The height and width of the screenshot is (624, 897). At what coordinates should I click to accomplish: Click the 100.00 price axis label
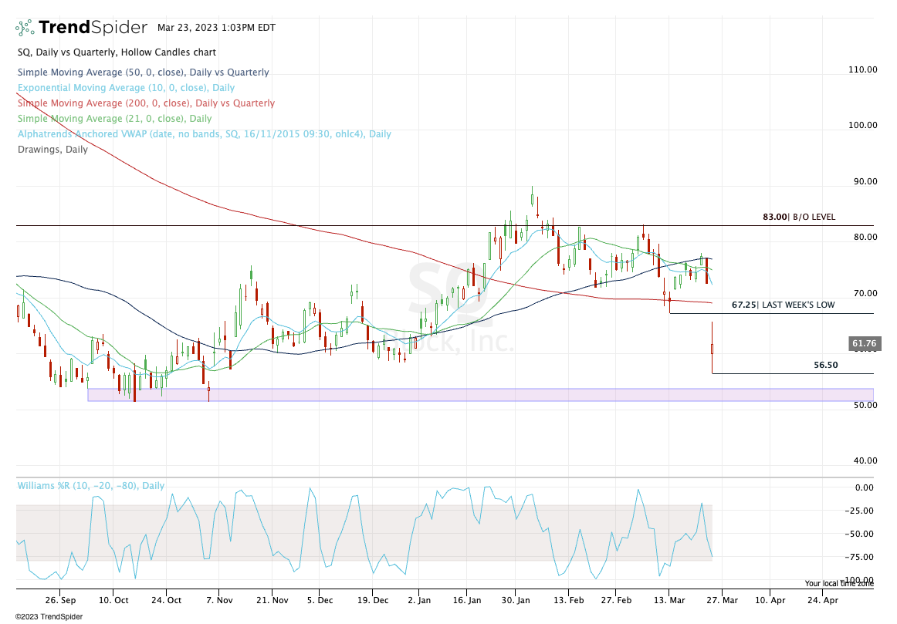coord(862,125)
